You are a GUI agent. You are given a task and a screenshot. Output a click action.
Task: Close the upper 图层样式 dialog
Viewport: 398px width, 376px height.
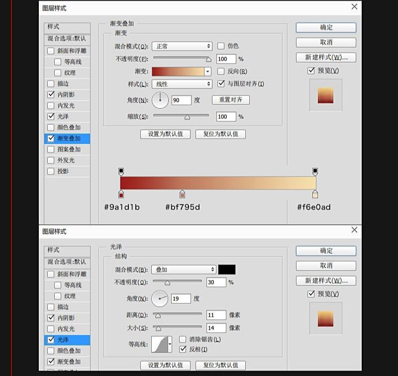coord(354,6)
